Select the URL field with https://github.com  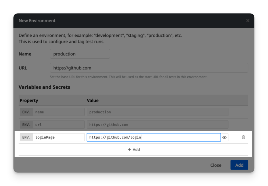[149, 67]
